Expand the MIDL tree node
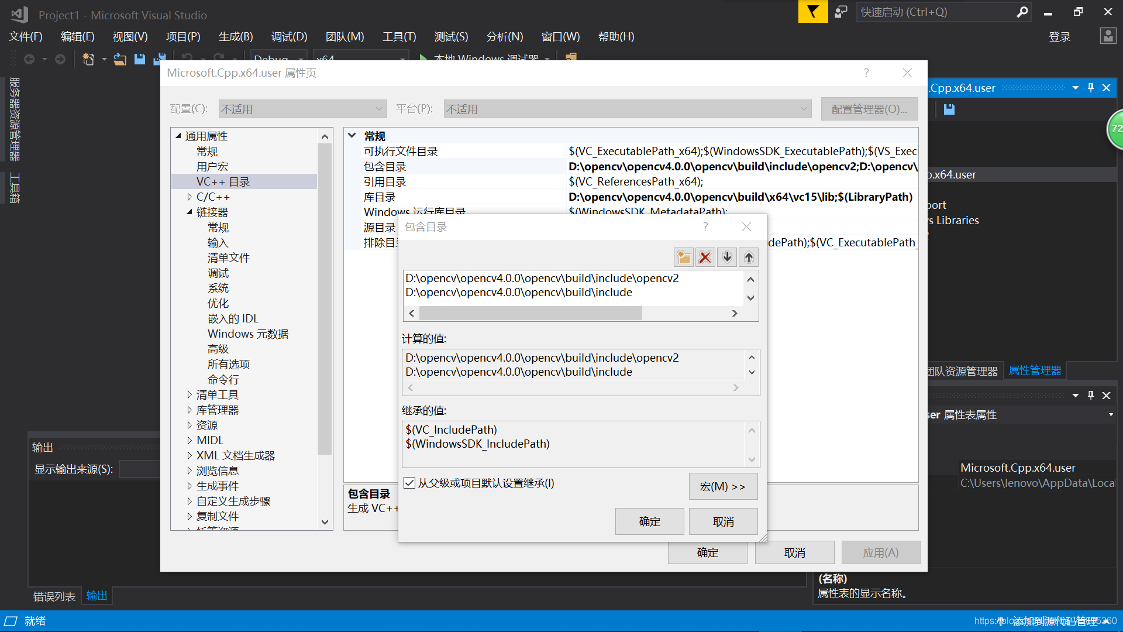This screenshot has width=1123, height=632. tap(190, 441)
